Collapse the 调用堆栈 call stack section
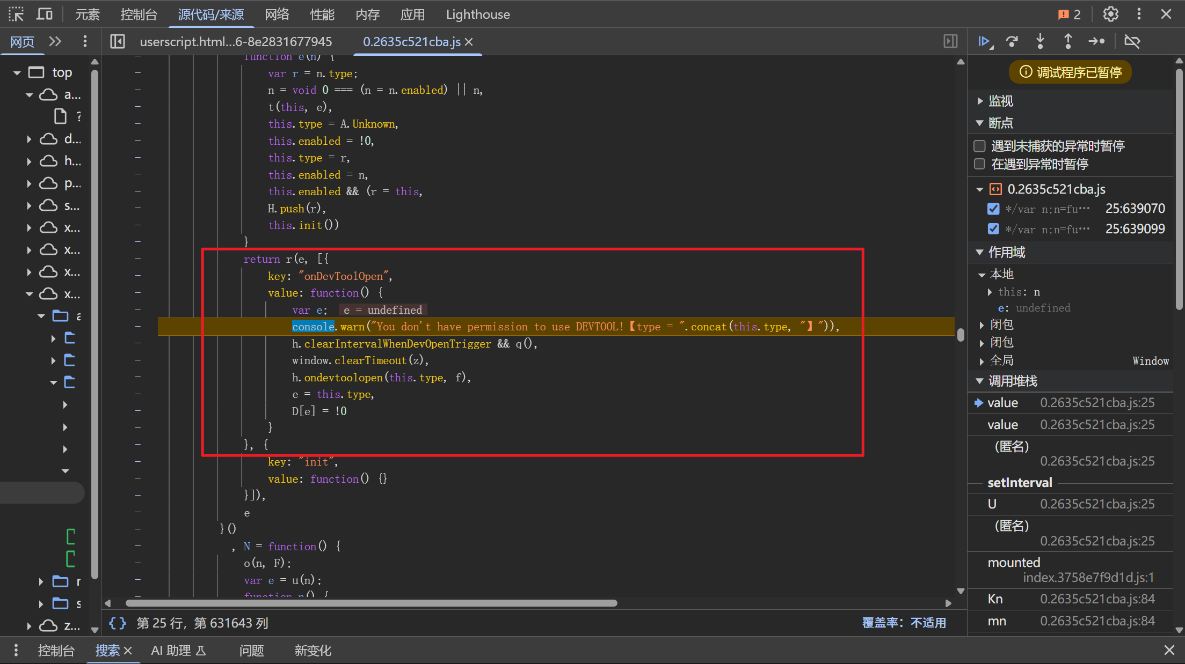1185x664 pixels. [1012, 381]
